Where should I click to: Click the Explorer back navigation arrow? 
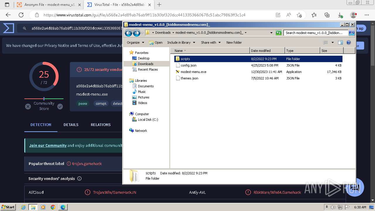pyautogui.click(x=128, y=33)
